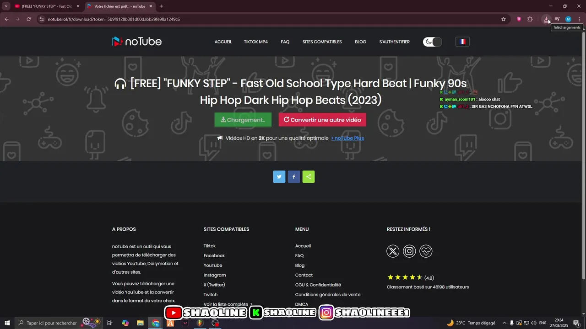Open the Contact footer link
586x329 pixels.
point(304,275)
